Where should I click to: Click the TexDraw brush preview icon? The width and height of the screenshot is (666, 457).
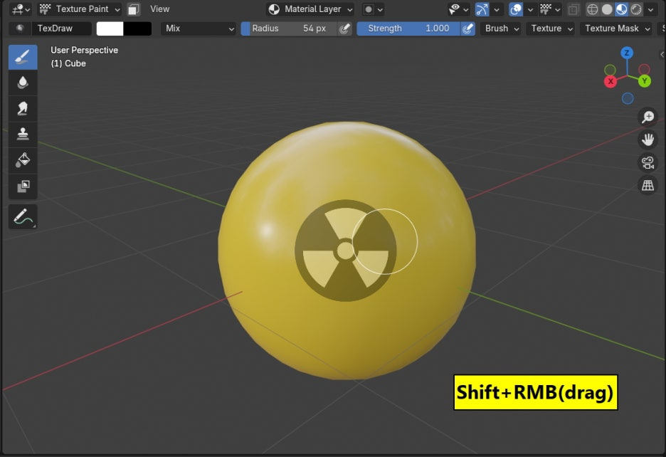(20, 28)
